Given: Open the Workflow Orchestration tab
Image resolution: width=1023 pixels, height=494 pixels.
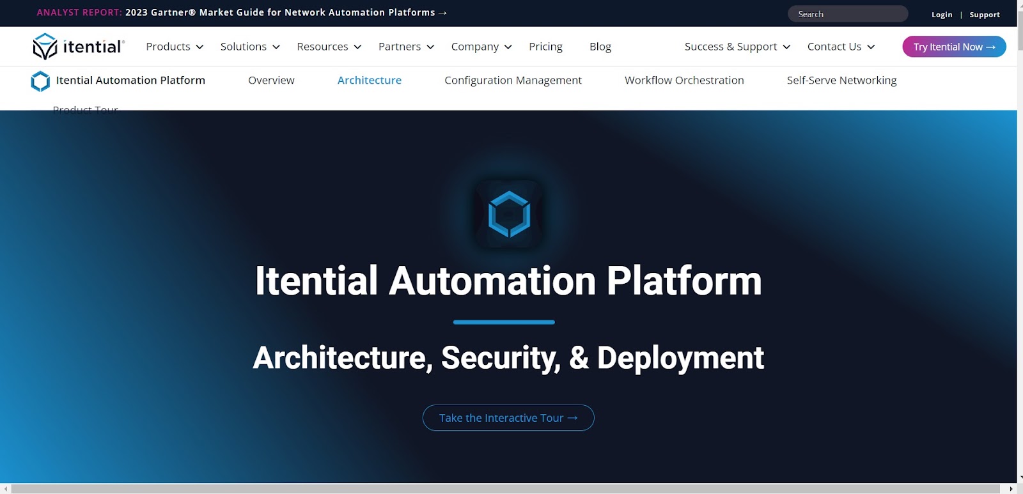Looking at the screenshot, I should (x=684, y=81).
